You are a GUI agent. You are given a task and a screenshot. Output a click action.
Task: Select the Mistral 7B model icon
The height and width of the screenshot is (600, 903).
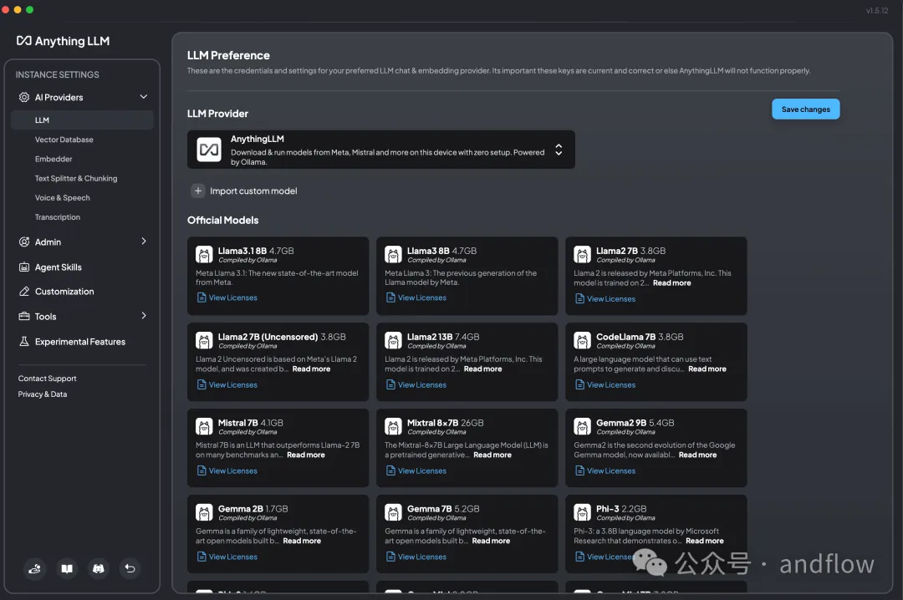(204, 426)
